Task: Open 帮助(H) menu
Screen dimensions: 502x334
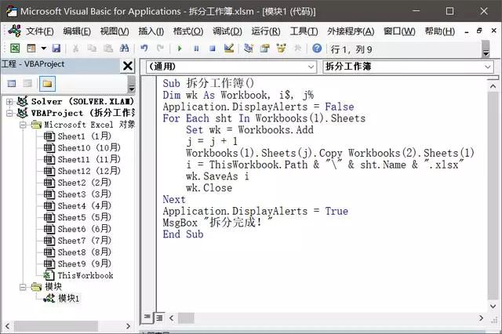Action: pos(439,31)
